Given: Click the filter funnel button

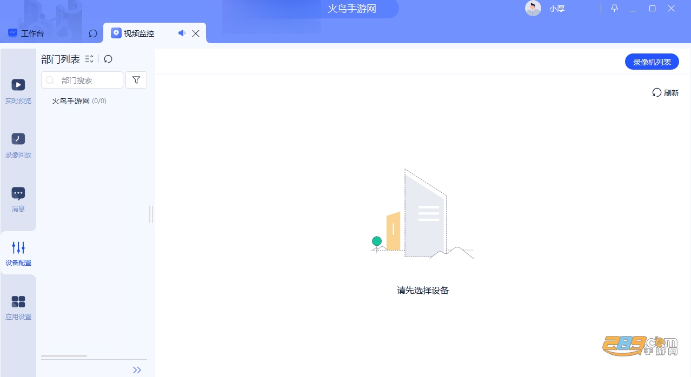Looking at the screenshot, I should click(x=136, y=80).
